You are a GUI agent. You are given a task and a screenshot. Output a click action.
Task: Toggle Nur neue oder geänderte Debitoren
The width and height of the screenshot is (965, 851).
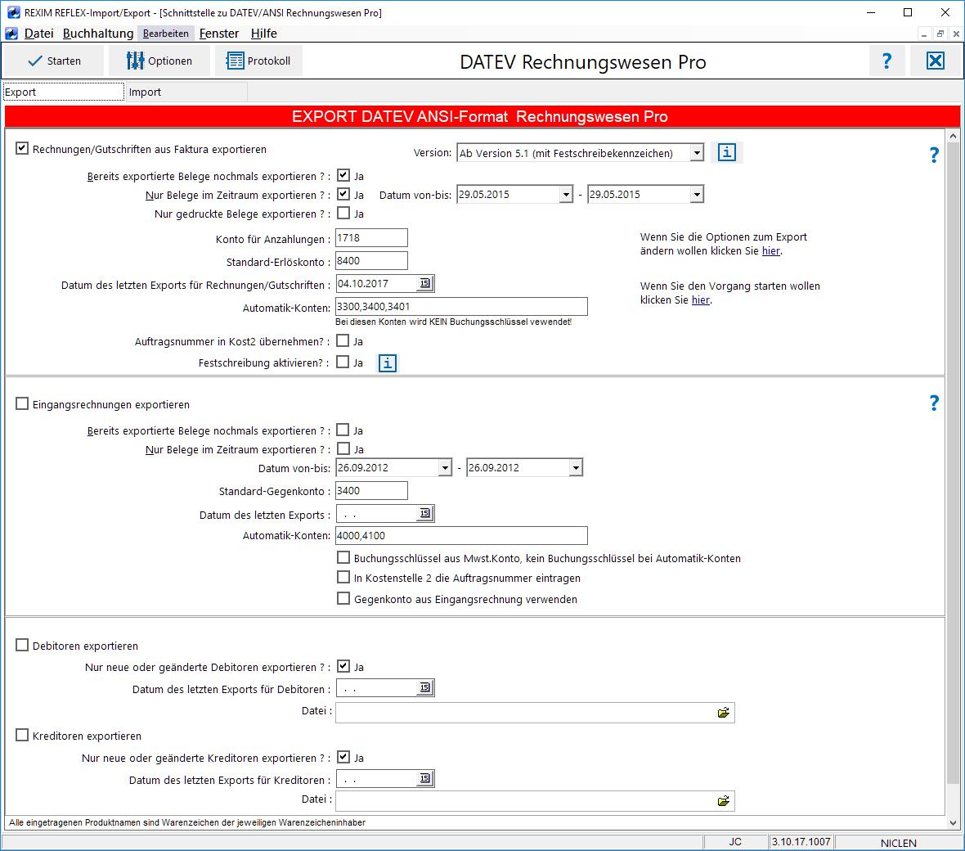point(343,666)
